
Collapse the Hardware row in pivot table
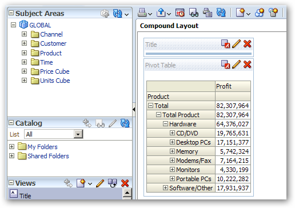coord(165,124)
